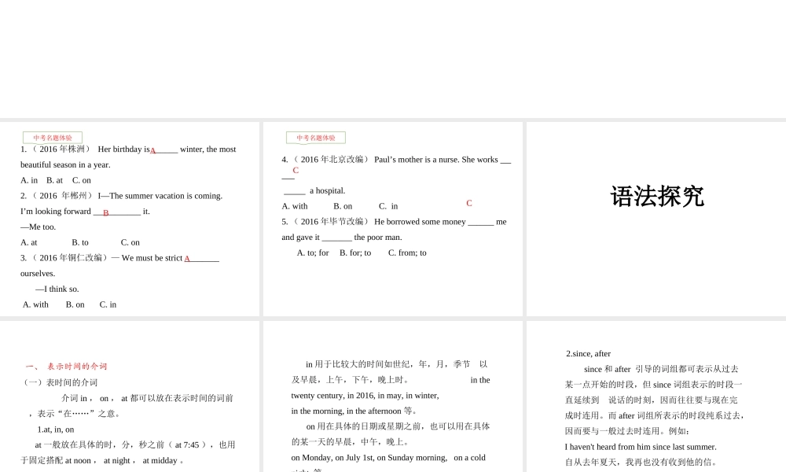Click option 'A. to; for'

click(313, 253)
